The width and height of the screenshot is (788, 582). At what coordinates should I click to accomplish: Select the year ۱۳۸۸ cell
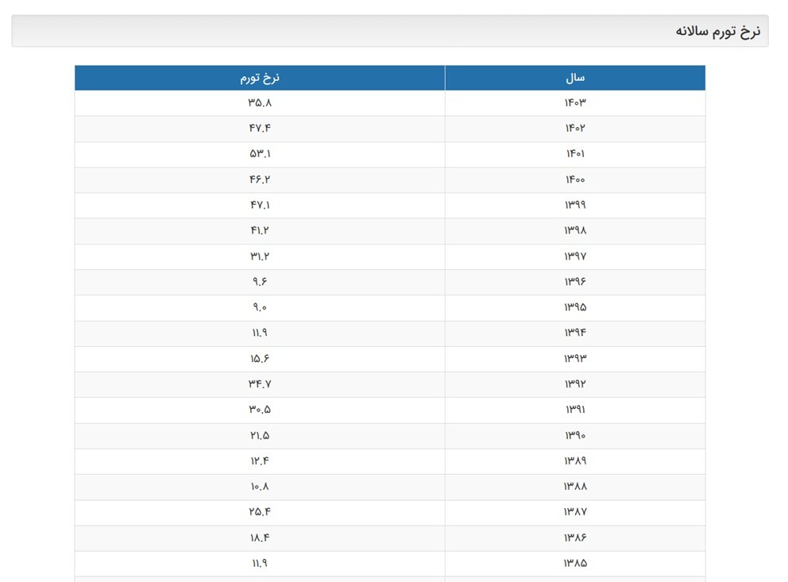(x=575, y=487)
